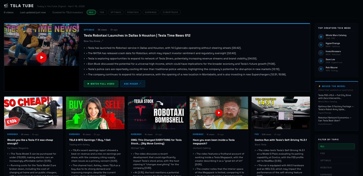Select the FSD filter pill at top
This screenshot has width=363, height=176.
(x=102, y=12)
